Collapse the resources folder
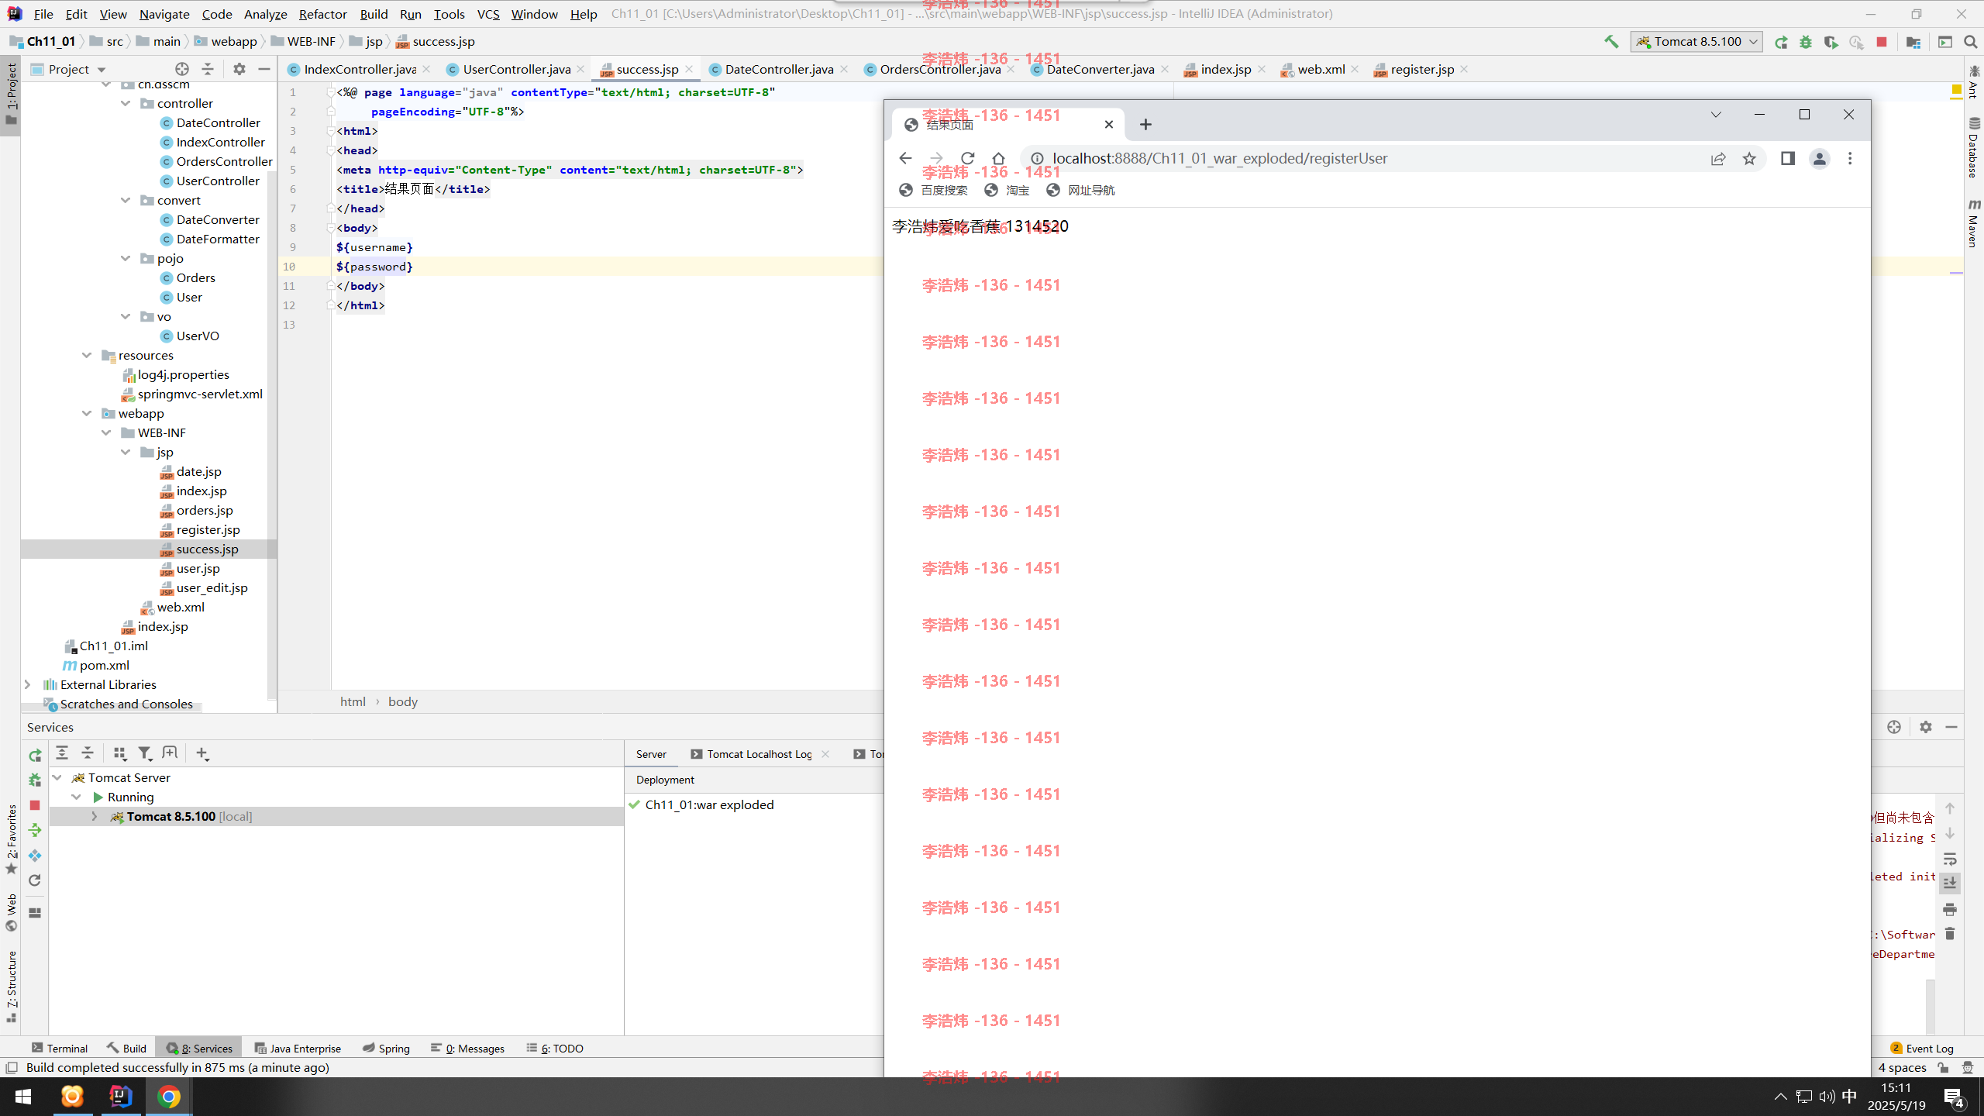Image resolution: width=1984 pixels, height=1116 pixels. pos(87,355)
